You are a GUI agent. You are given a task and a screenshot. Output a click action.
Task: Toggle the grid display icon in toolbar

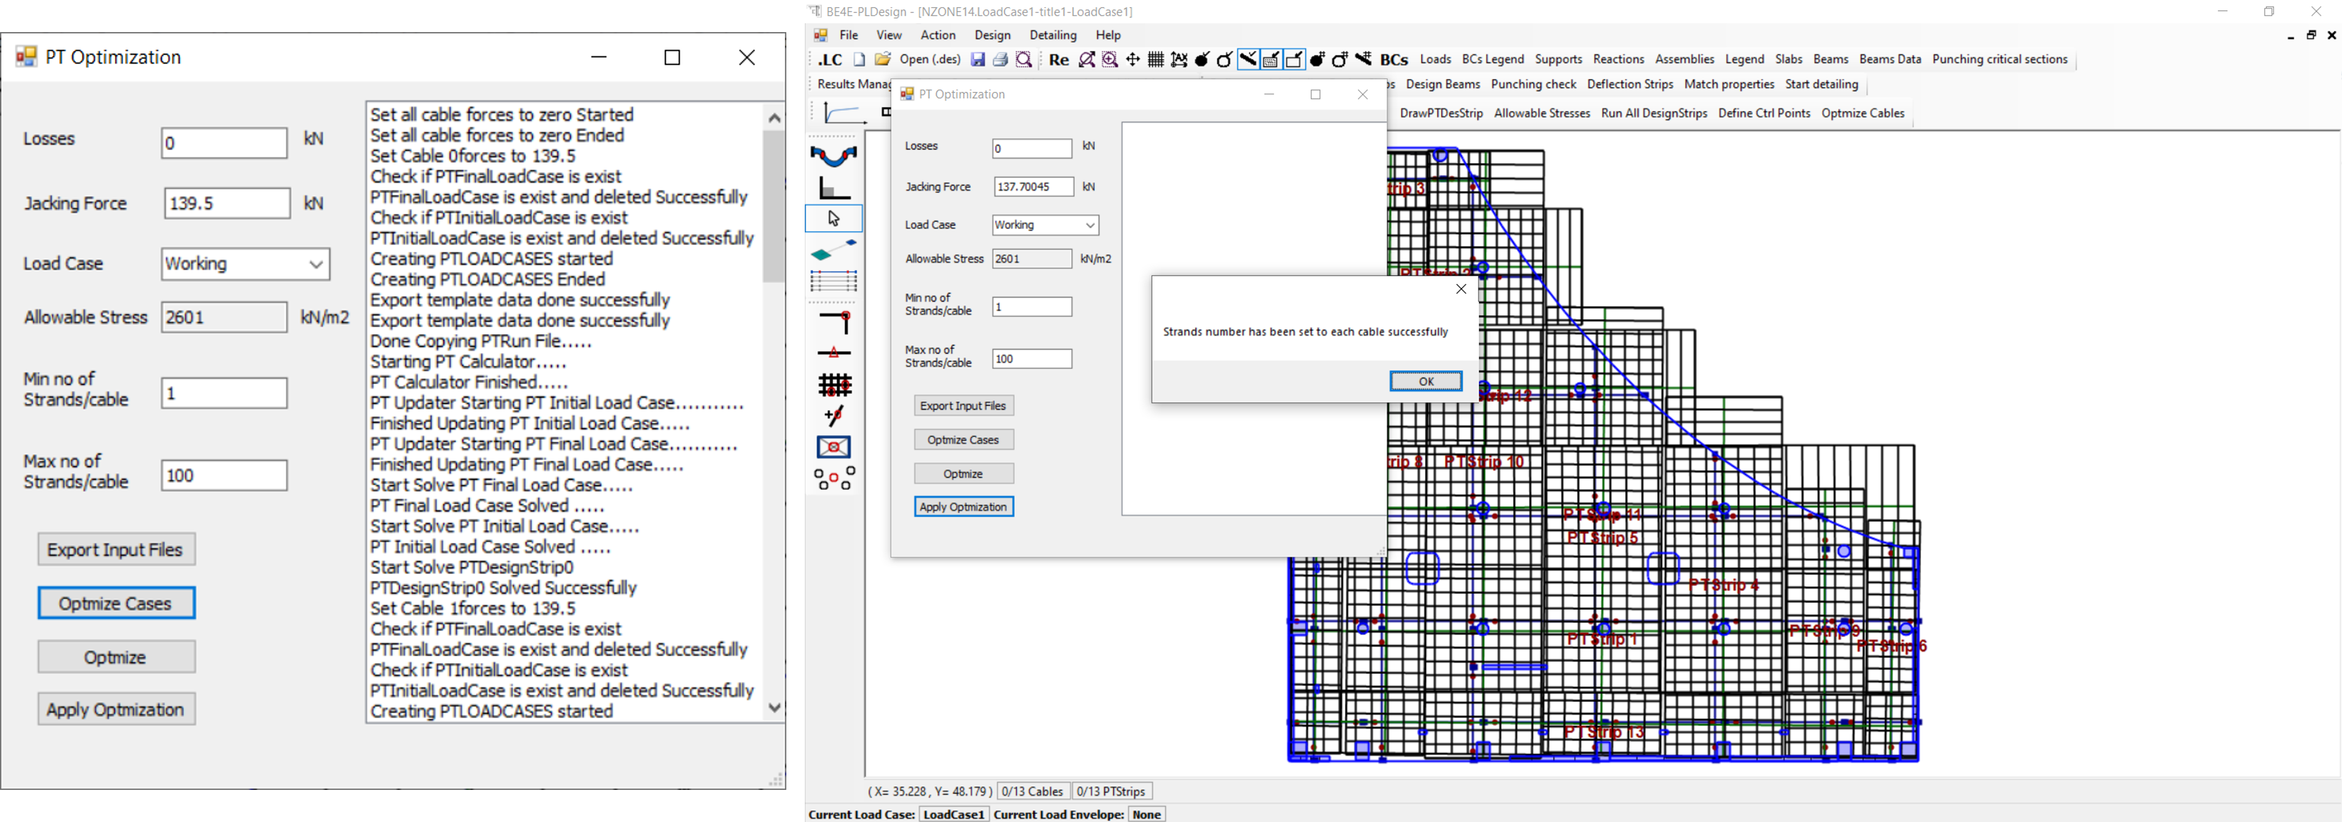click(1155, 60)
